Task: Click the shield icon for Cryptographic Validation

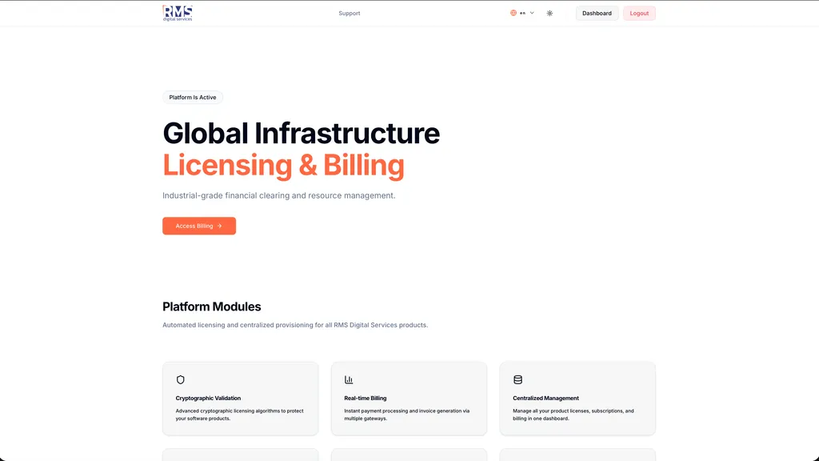Action: [180, 379]
